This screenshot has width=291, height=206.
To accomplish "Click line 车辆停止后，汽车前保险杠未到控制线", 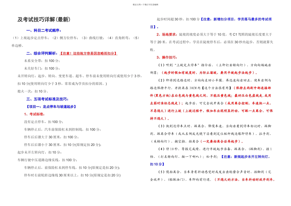I will (62, 129).
